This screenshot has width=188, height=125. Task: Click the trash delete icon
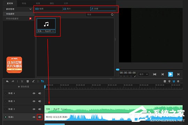click(x=28, y=81)
